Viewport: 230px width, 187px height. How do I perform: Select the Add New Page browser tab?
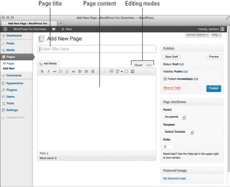29,23
